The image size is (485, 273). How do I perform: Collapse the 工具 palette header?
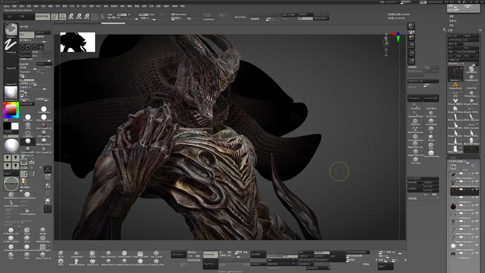pyautogui.click(x=450, y=30)
